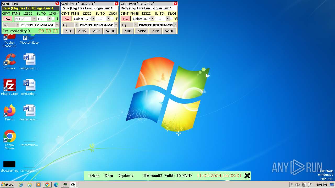Click the WEB button in PairID 1-1

coord(110,31)
